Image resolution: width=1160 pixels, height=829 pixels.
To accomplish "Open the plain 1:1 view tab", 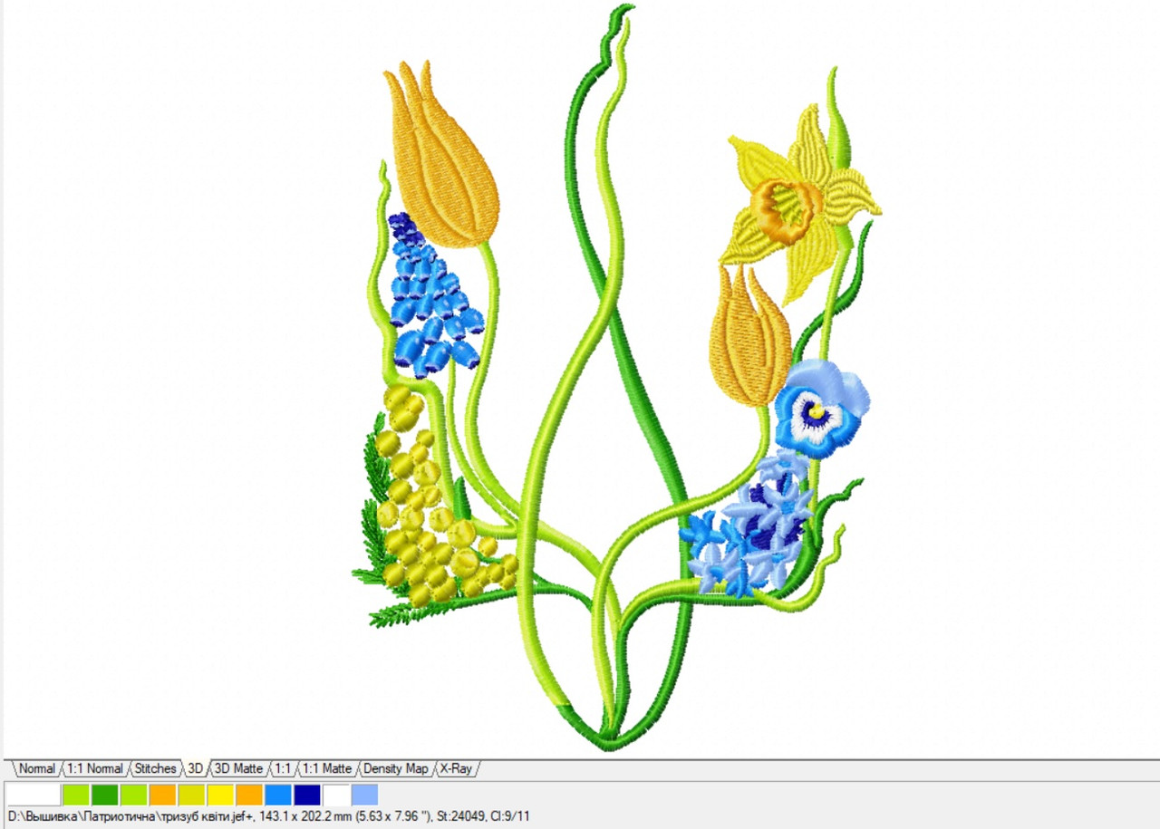I will pyautogui.click(x=283, y=768).
